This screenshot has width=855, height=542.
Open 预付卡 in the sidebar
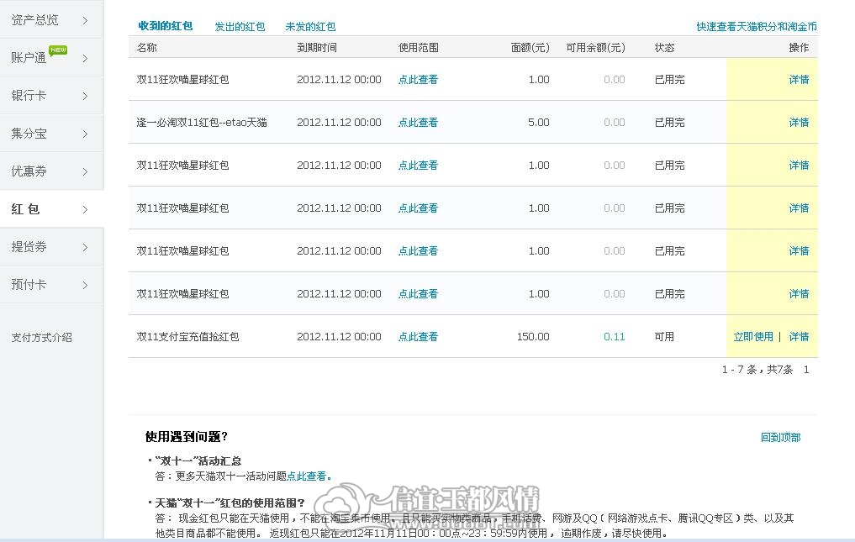[x=29, y=284]
